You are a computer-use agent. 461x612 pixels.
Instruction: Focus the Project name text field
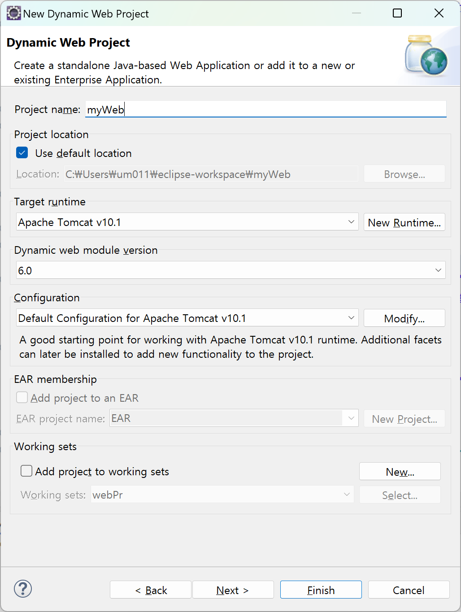click(x=265, y=109)
